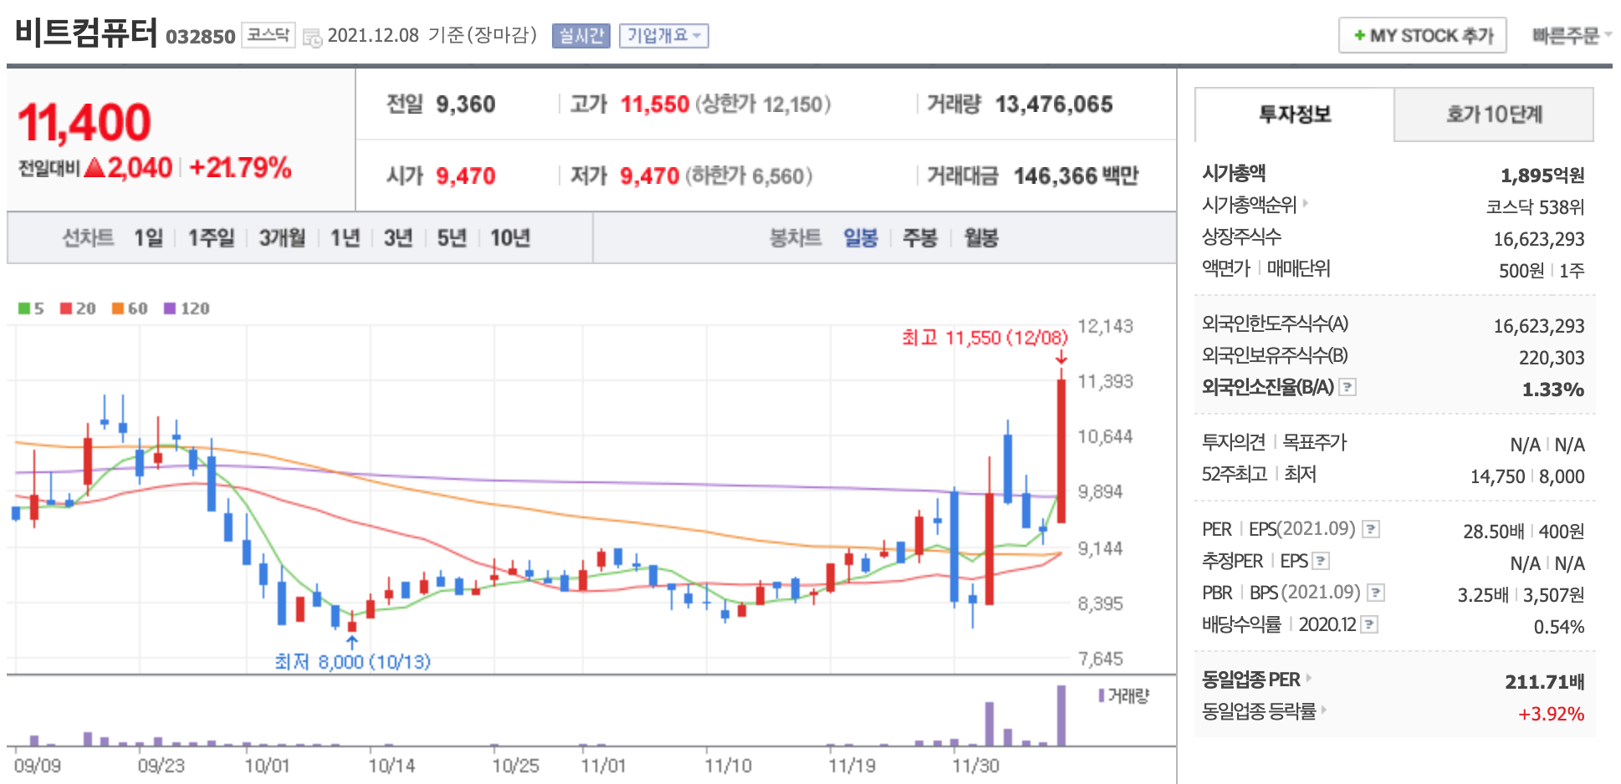Click 최저 8,000 (10/13) marker
1621x784 pixels.
pos(352,662)
